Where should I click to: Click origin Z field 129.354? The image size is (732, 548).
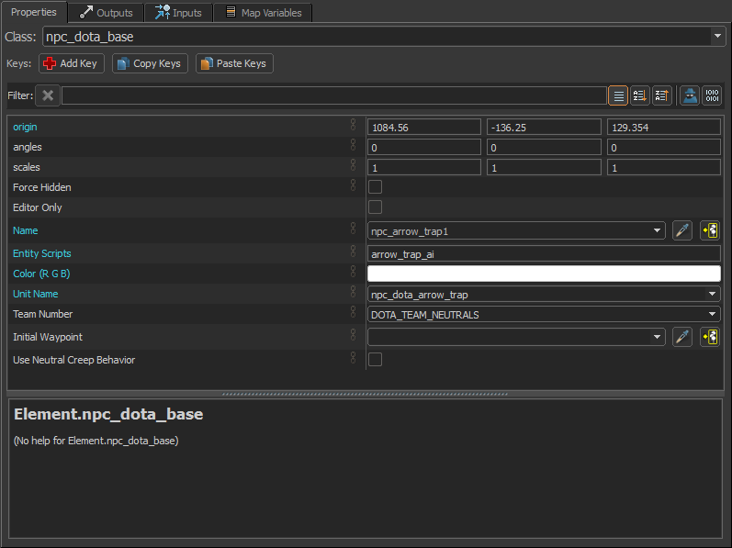coord(664,128)
